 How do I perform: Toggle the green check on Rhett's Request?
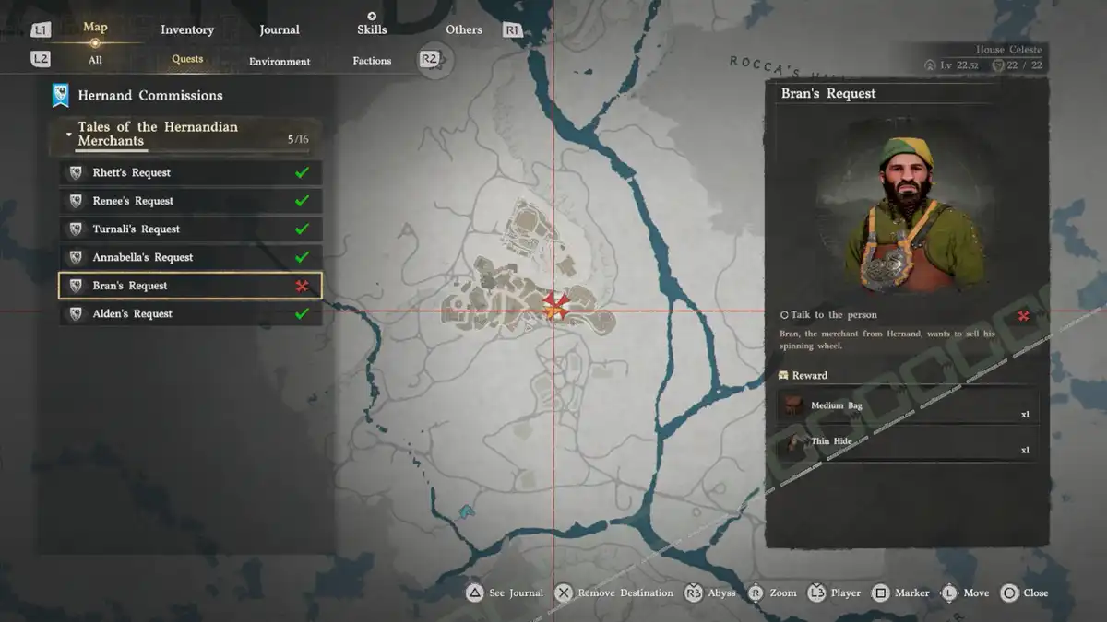click(x=302, y=172)
